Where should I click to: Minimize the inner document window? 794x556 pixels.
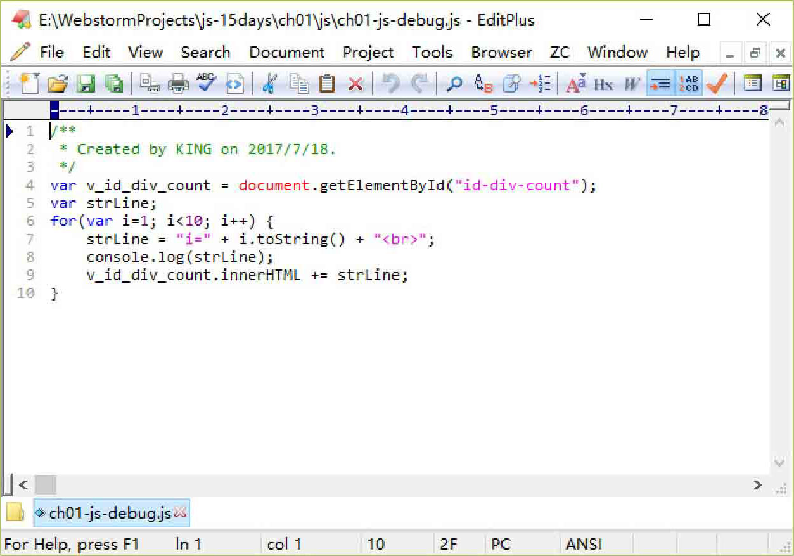729,55
